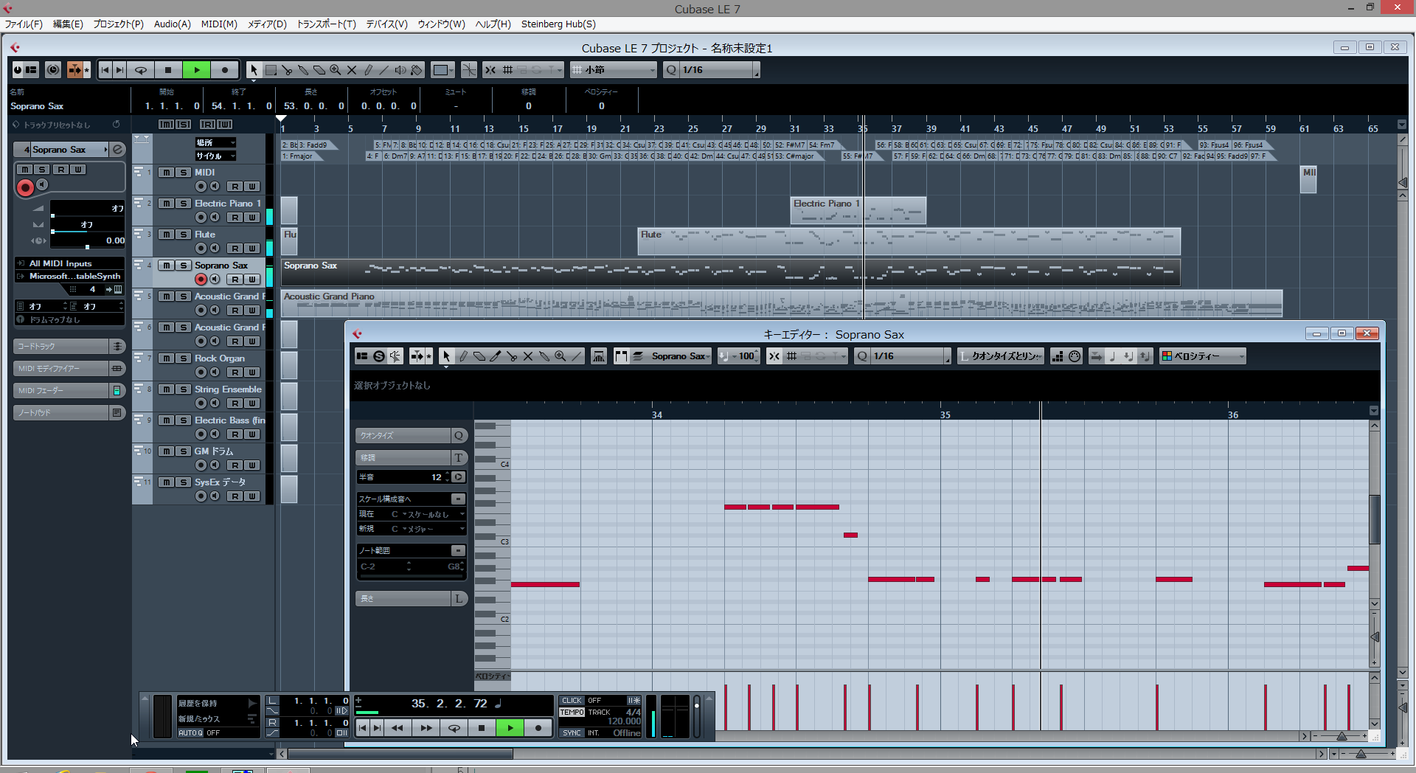Open the 編集(E) menu
Image resolution: width=1416 pixels, height=773 pixels.
pos(68,24)
